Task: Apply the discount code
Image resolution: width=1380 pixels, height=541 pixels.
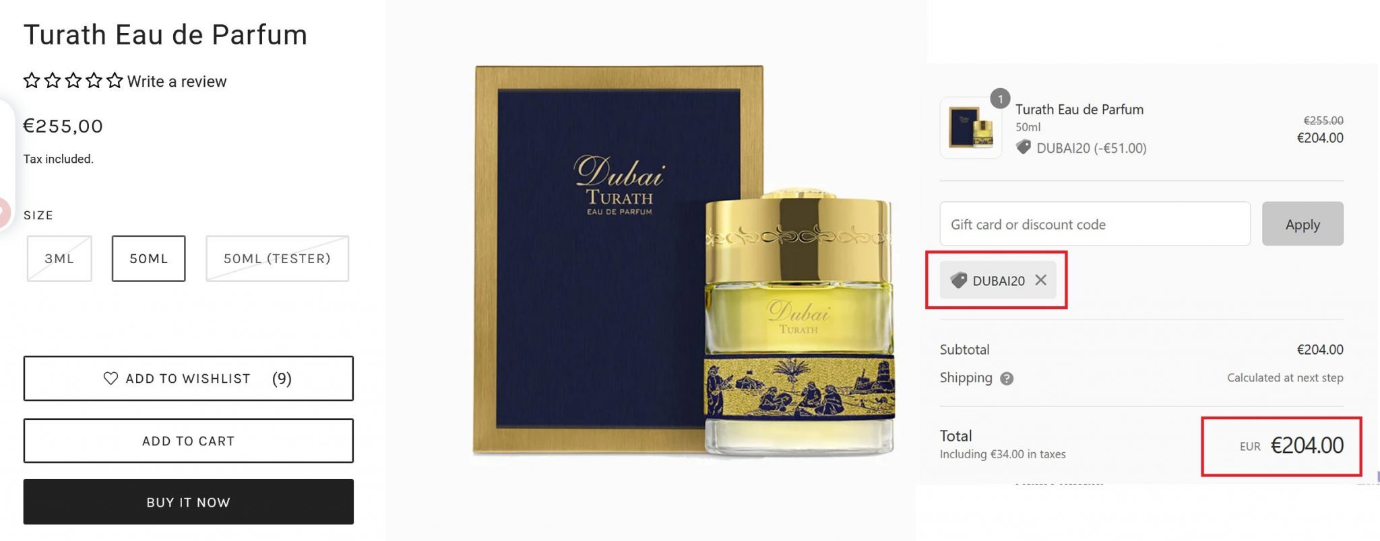Action: point(1303,224)
